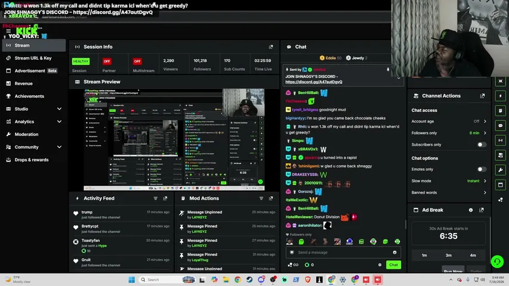Toggle Emotes only chat
Screen dimensions: 509x286
(x=482, y=169)
